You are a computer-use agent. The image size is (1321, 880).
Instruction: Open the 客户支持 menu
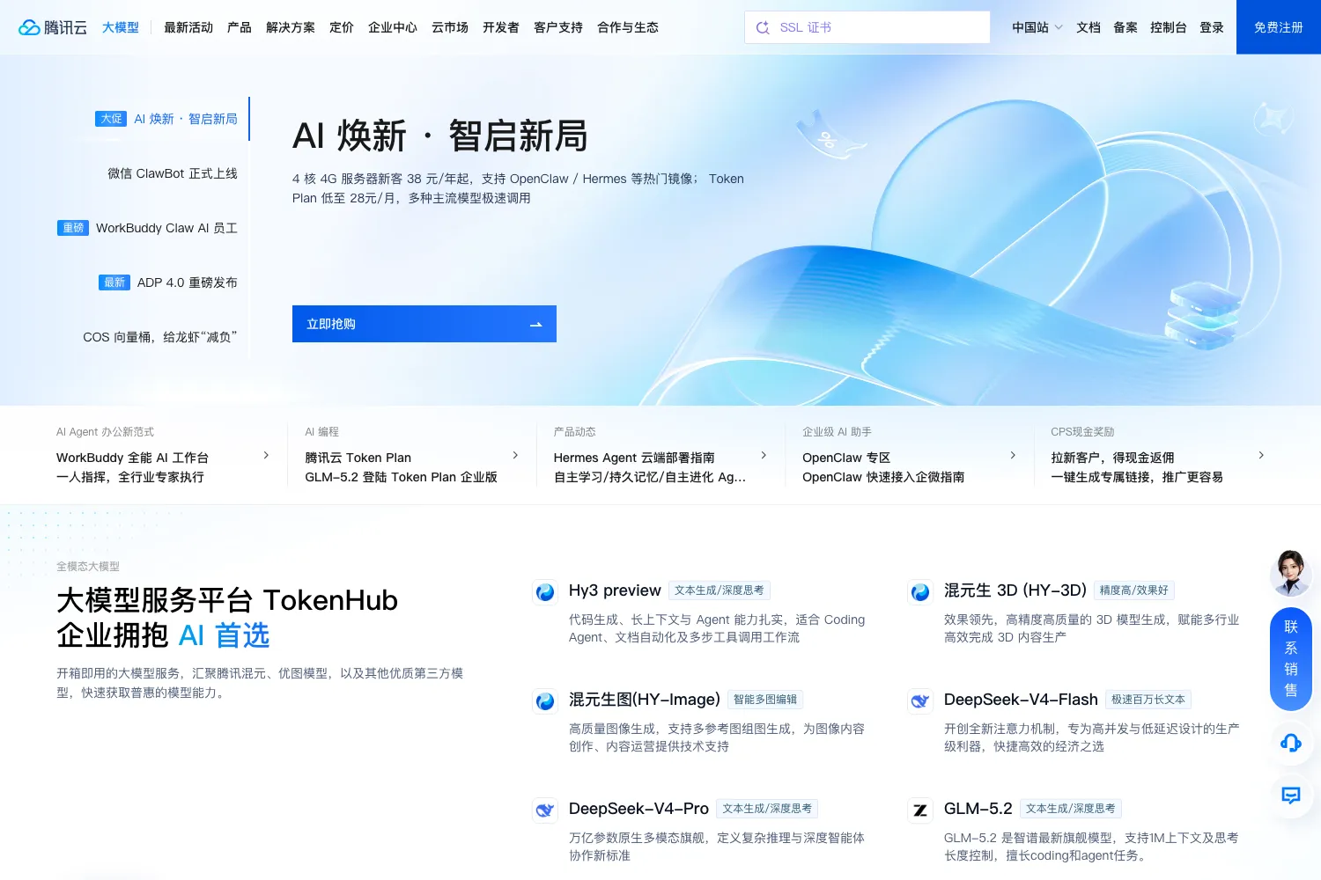(558, 27)
